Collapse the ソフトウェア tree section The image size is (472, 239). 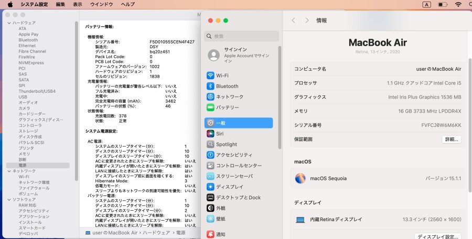point(9,200)
